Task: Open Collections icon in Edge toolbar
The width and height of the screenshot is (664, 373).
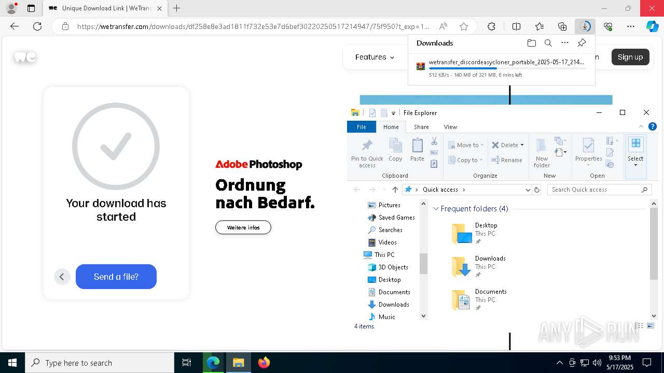Action: (x=562, y=26)
